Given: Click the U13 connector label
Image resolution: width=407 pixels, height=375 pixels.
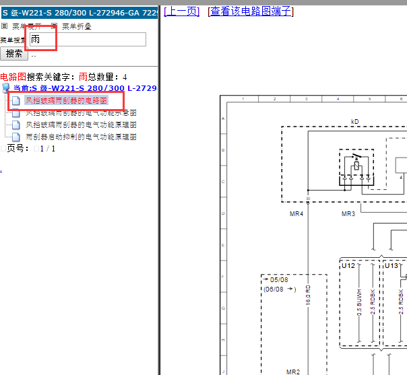Looking at the screenshot, I should 392,265.
